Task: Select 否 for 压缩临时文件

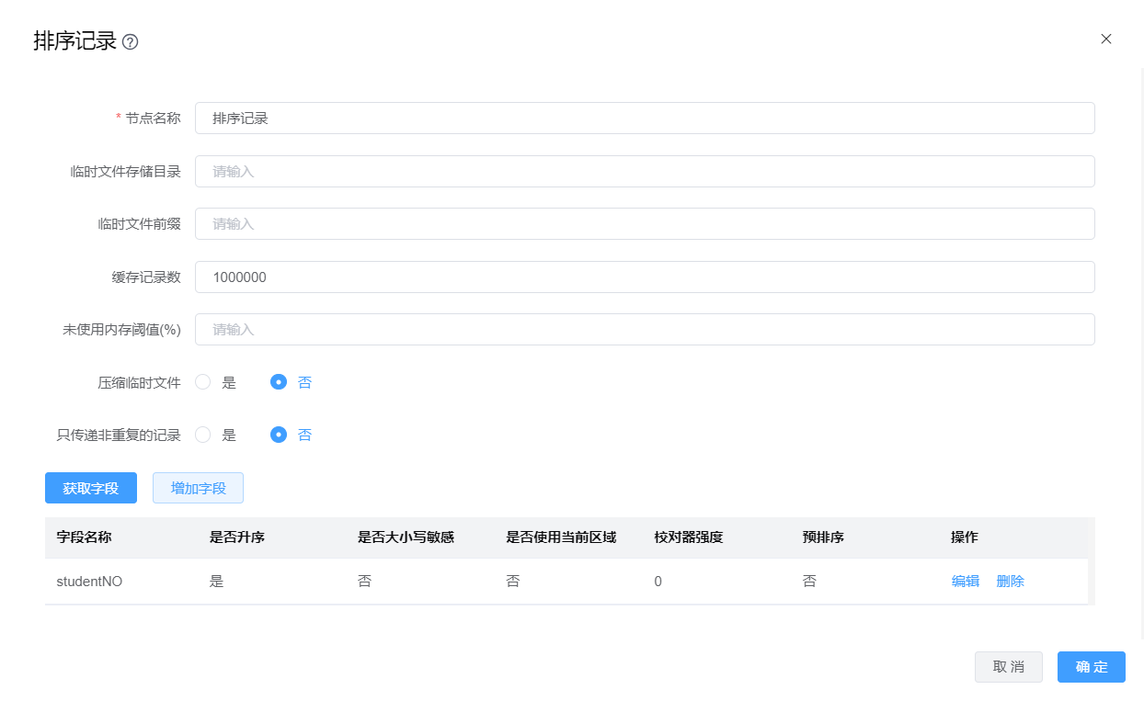Action: tap(279, 382)
